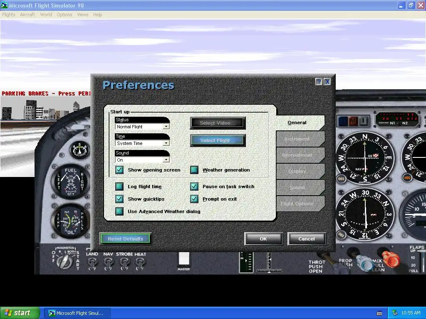Open the Aircraft menu
426x319 pixels.
pos(27,15)
